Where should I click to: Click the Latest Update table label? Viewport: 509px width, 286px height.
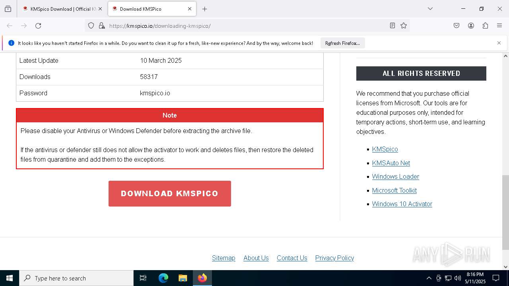39,60
